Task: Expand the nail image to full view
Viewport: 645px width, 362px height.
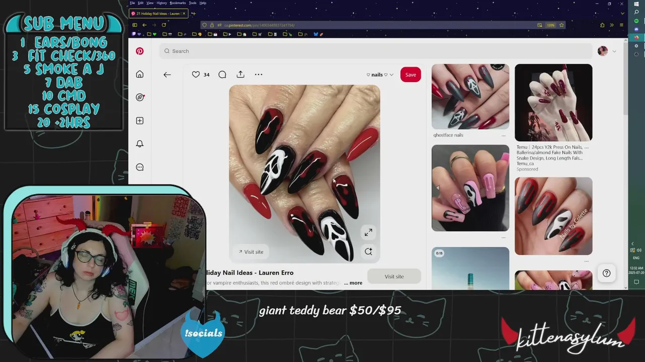Action: (x=368, y=232)
